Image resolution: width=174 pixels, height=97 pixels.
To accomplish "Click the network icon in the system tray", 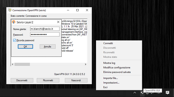I will [147, 93].
